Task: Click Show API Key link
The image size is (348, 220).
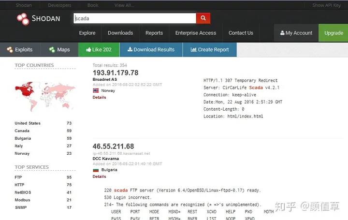Action: point(326,5)
